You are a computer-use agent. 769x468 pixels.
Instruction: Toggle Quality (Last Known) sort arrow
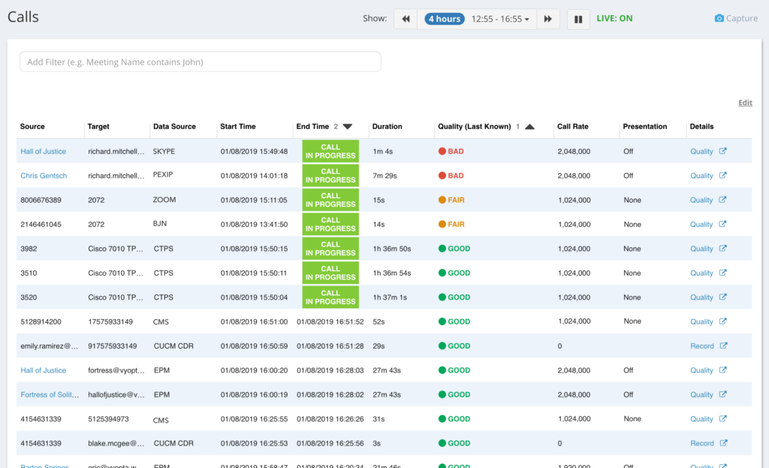(x=529, y=127)
